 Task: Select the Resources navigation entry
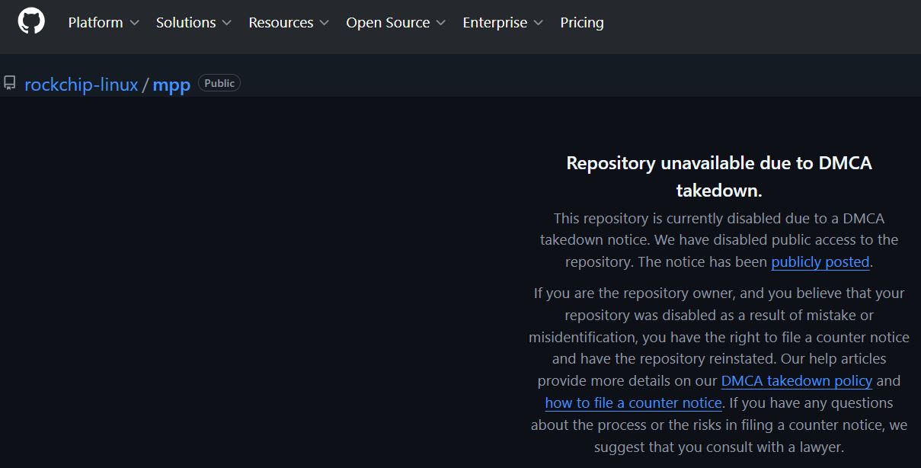point(281,23)
